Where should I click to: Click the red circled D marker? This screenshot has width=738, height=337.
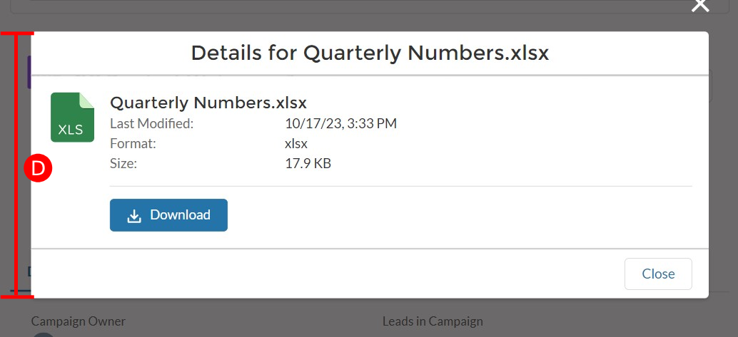(38, 168)
